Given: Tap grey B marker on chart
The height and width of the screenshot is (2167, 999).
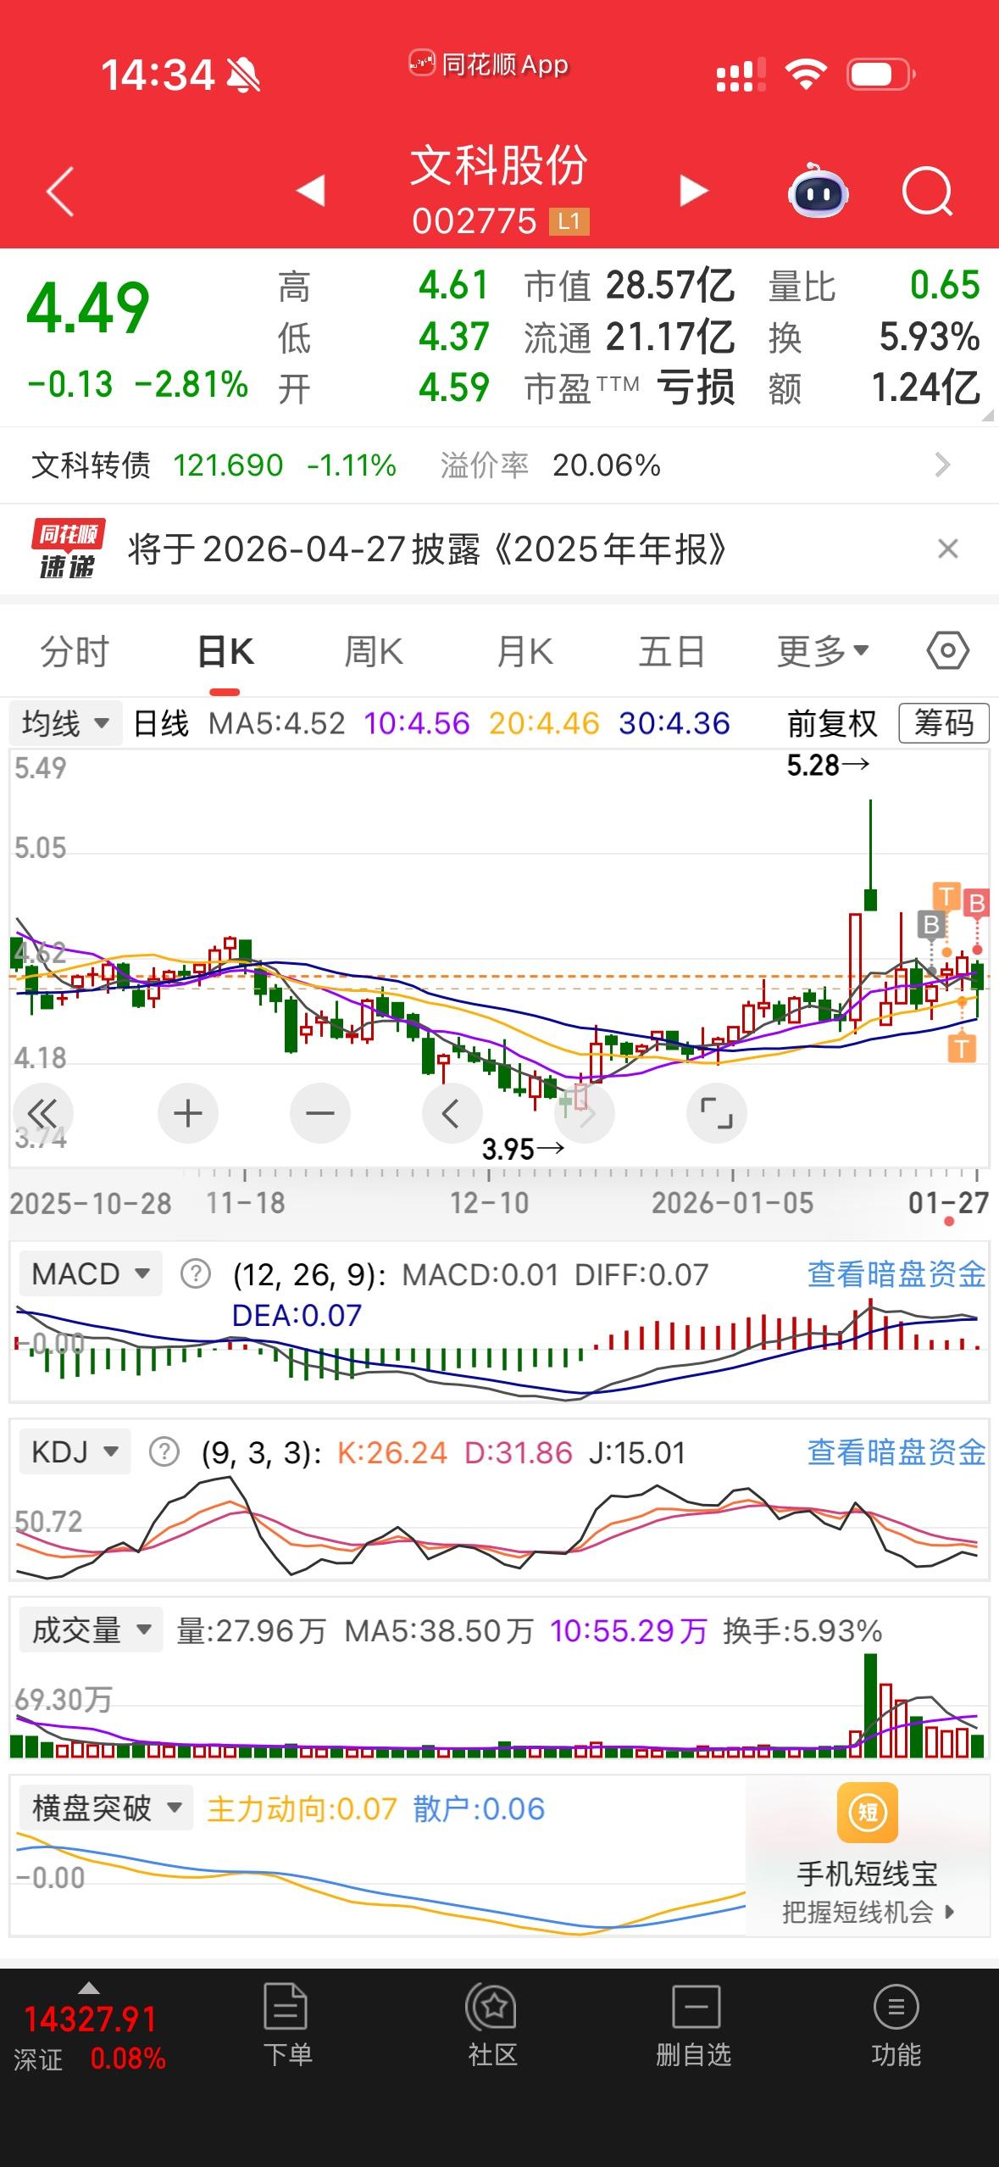Looking at the screenshot, I should coord(931,925).
